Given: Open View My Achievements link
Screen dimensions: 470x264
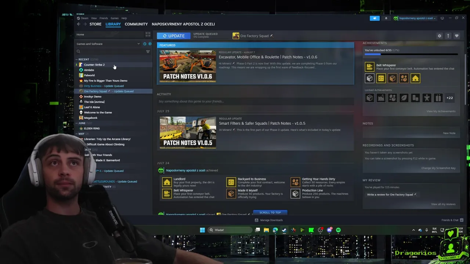Looking at the screenshot, I should [x=441, y=111].
